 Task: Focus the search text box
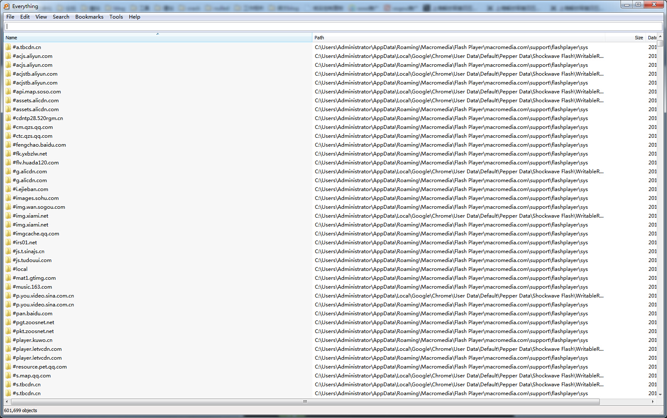point(333,26)
